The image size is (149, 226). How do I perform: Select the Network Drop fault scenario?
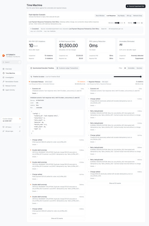[138, 15]
